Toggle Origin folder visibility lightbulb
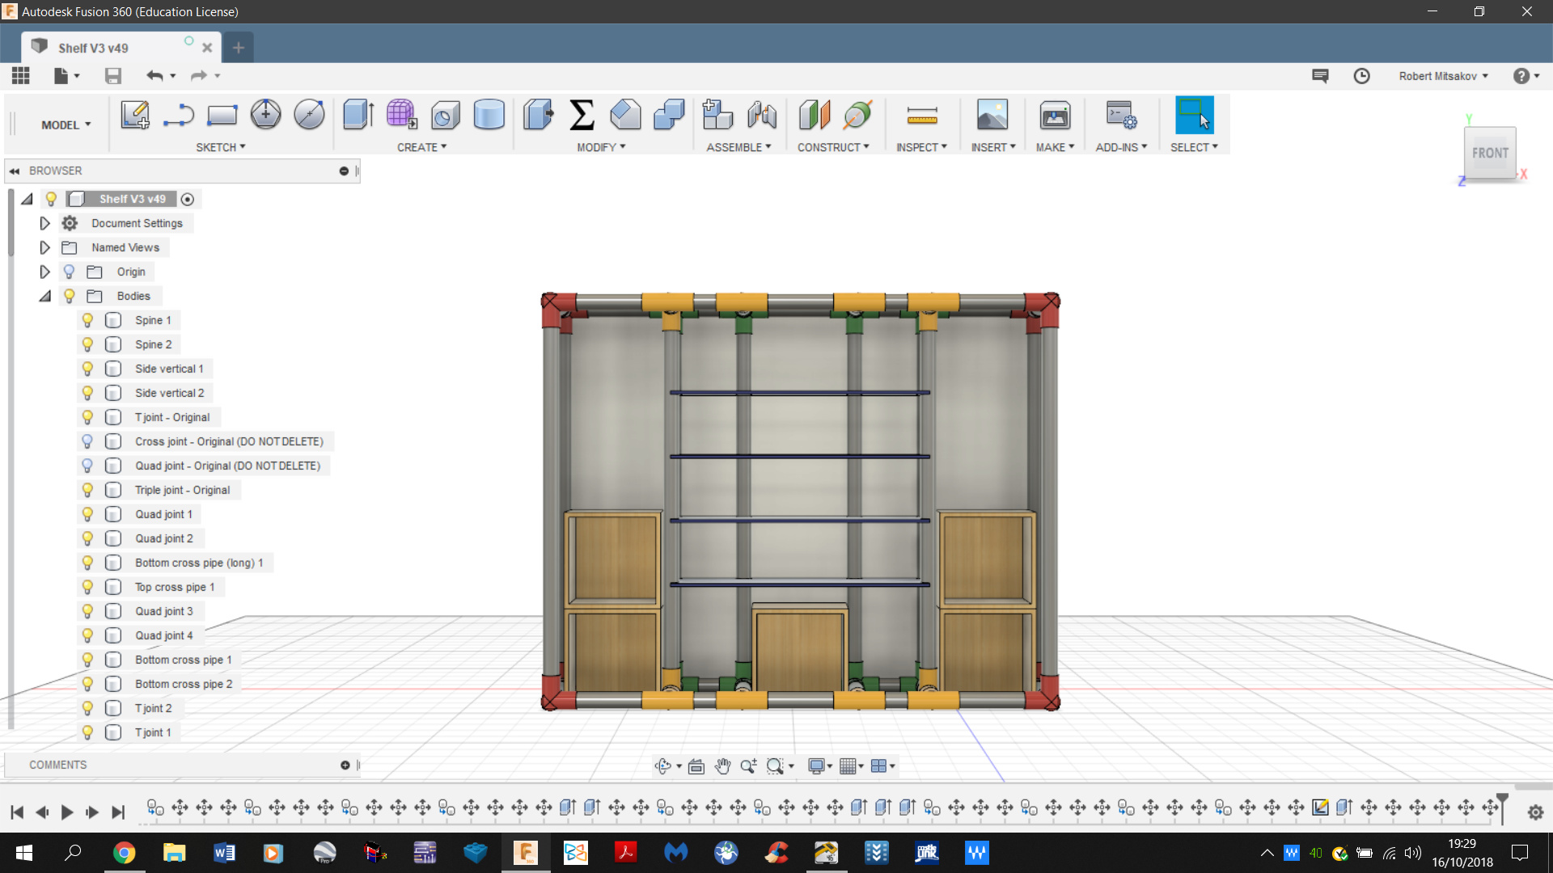The height and width of the screenshot is (873, 1553). coord(69,272)
